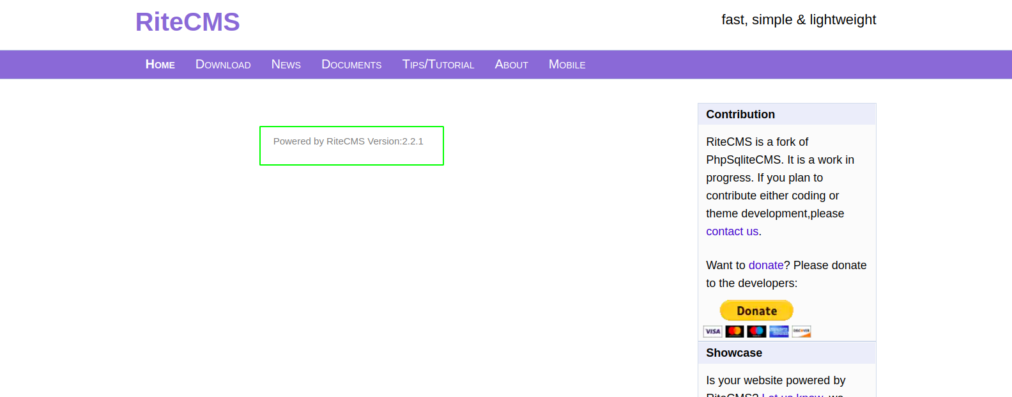1012x397 pixels.
Task: Click the Showcase sidebar heading
Action: coord(734,353)
